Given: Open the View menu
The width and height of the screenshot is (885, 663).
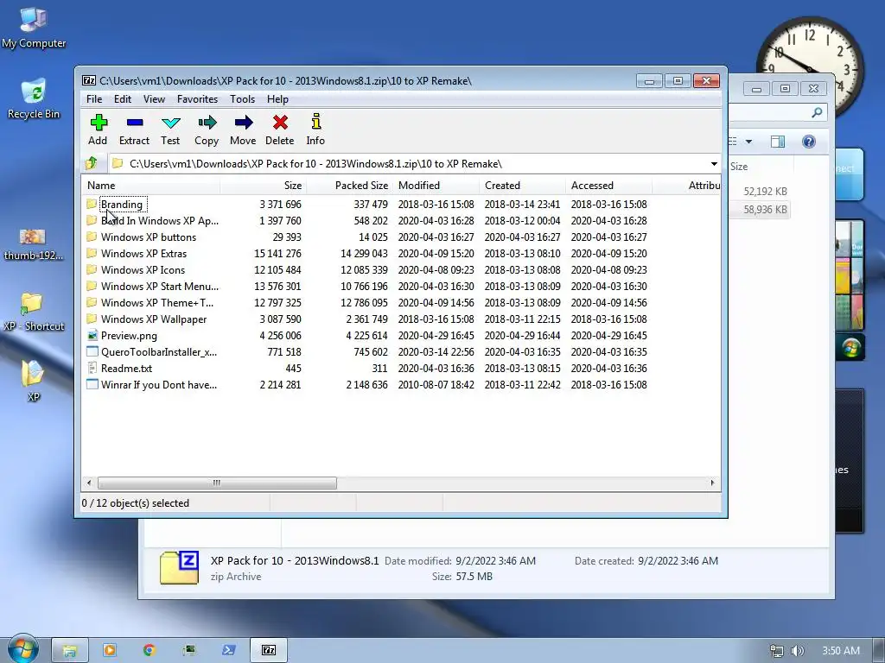Looking at the screenshot, I should (x=154, y=99).
